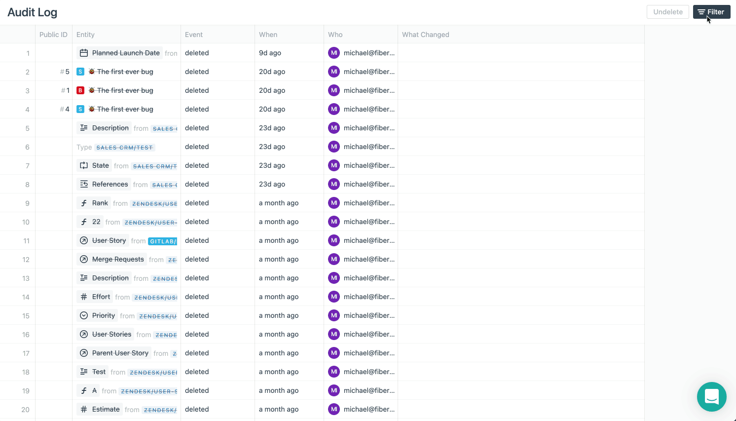The height and width of the screenshot is (421, 736).
Task: Click the red B bug state icon in row 3
Action: [80, 90]
